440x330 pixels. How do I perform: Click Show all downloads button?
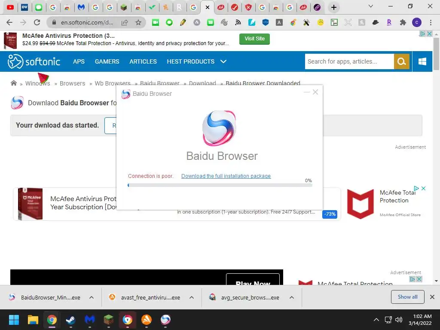[407, 297]
